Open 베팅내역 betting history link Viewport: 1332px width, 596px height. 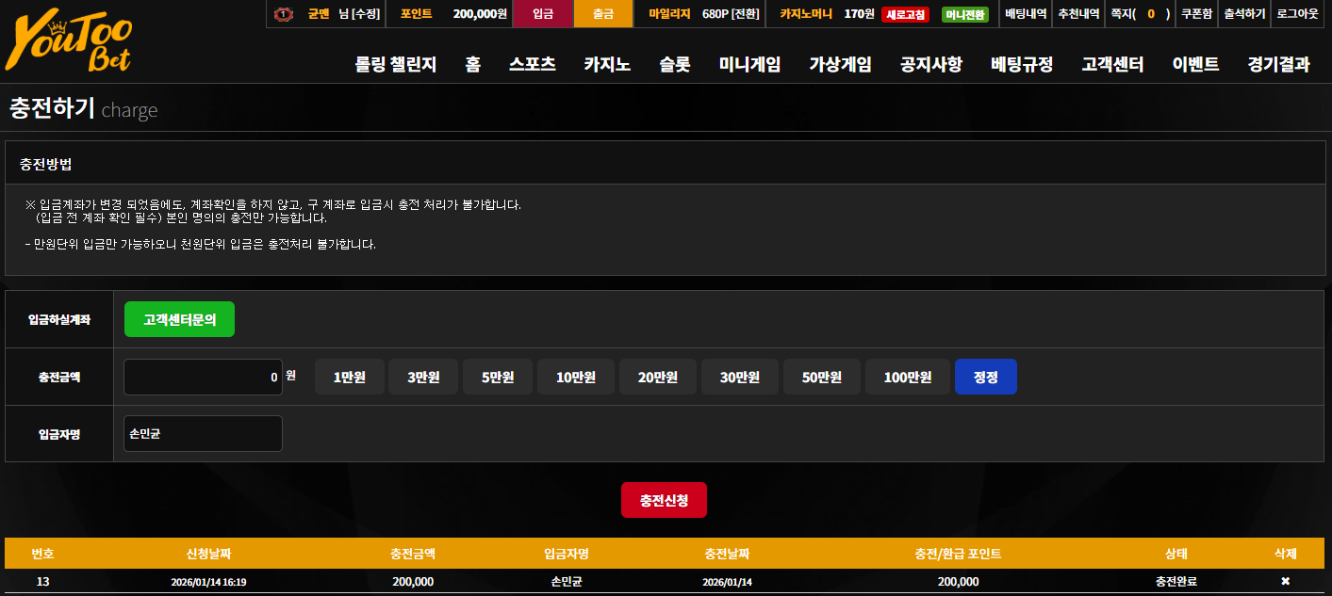pyautogui.click(x=1026, y=14)
